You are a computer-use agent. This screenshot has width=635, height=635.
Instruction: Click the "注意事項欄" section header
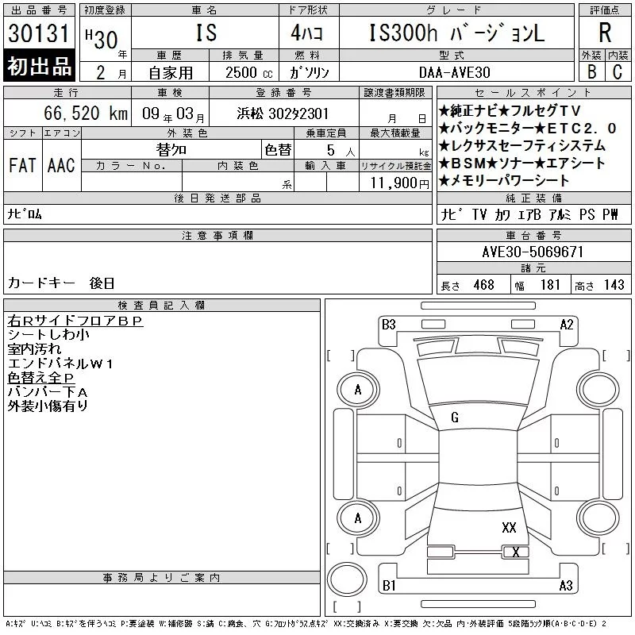[x=217, y=235]
